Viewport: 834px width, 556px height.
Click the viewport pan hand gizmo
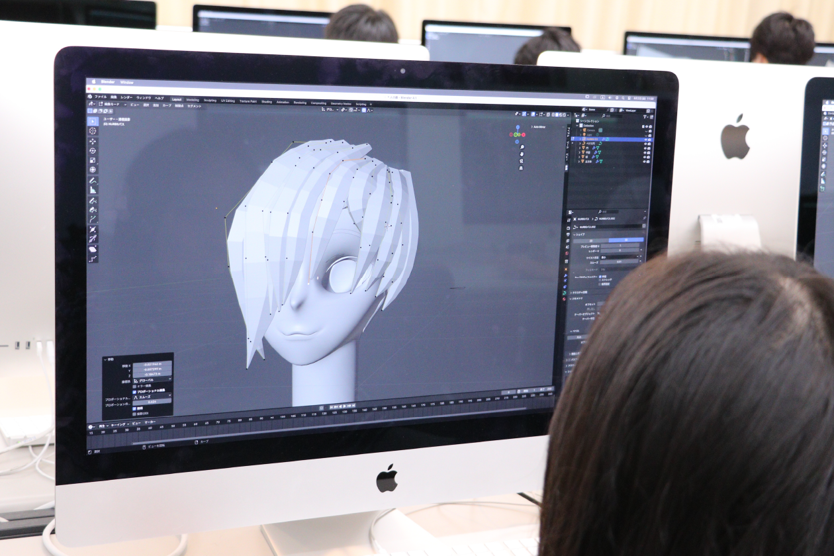pyautogui.click(x=522, y=154)
